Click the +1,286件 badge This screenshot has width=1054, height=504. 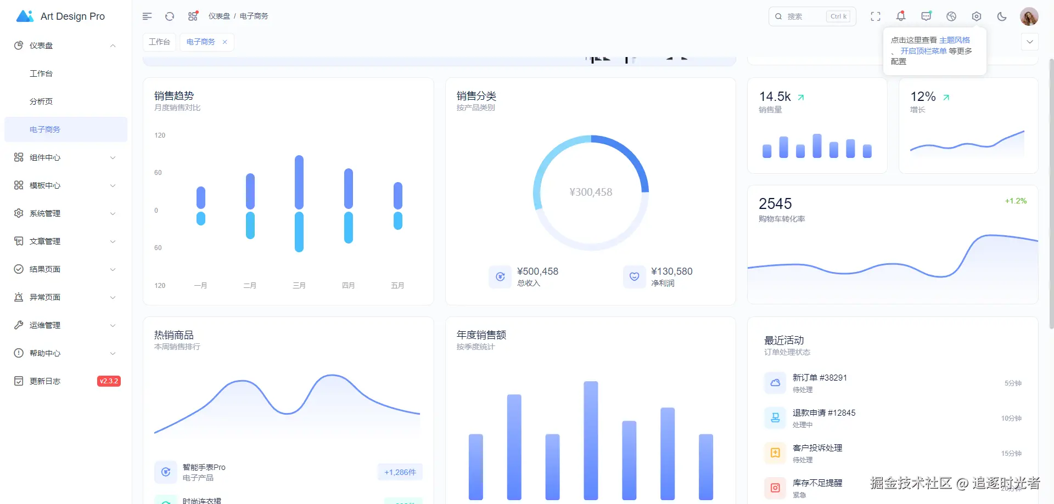400,472
